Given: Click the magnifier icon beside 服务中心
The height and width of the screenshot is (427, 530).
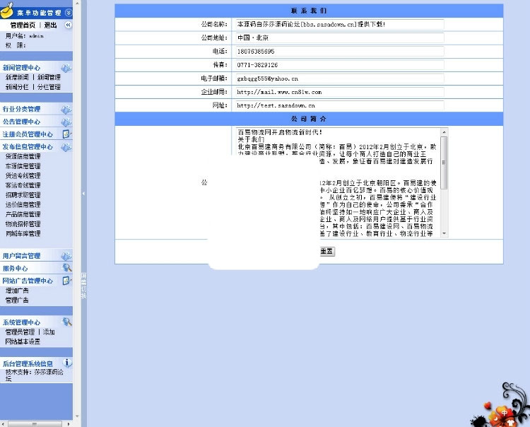Looking at the screenshot, I should point(66,268).
